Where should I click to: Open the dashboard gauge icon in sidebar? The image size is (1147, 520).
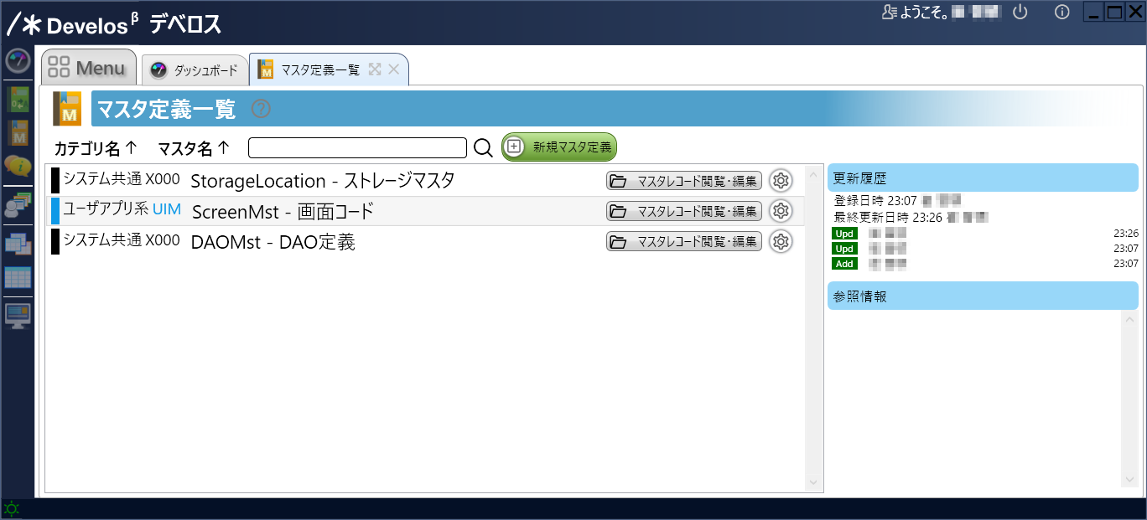coord(18,61)
